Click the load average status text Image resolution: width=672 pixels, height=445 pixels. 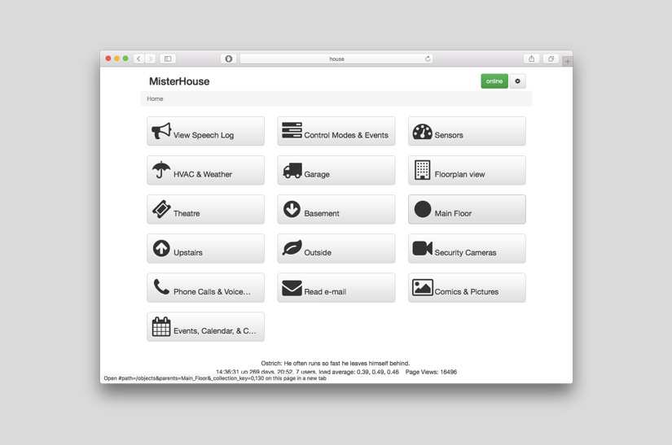[358, 373]
